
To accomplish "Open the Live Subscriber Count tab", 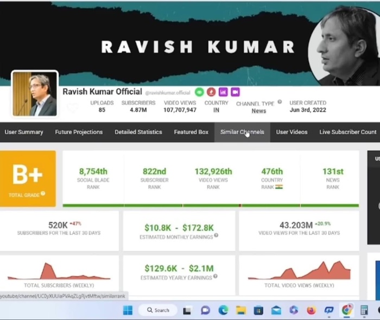I will tap(348, 132).
